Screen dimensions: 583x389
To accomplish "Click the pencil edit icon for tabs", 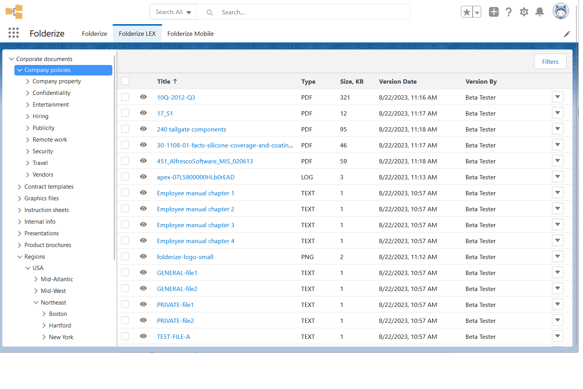I will tap(567, 34).
